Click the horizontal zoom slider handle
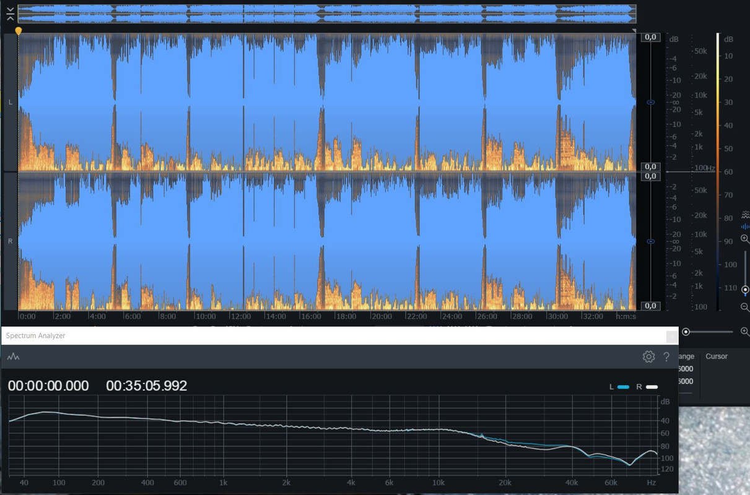The image size is (750, 495). click(x=686, y=332)
